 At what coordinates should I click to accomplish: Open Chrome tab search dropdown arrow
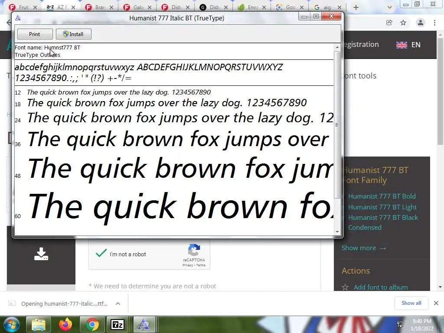(x=390, y=8)
